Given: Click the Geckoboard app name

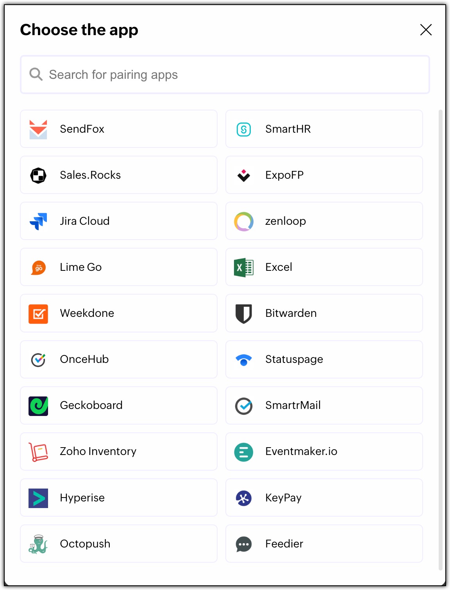Looking at the screenshot, I should click(91, 405).
